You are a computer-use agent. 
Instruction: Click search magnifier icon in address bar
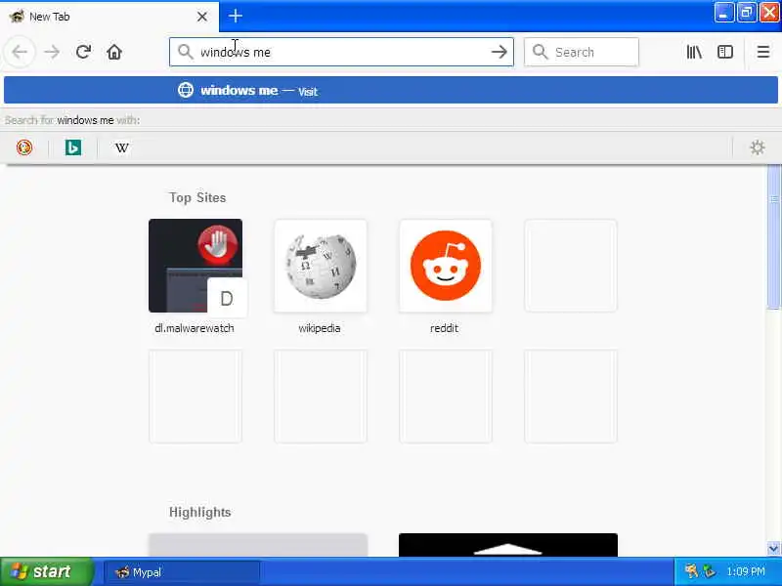coord(185,52)
